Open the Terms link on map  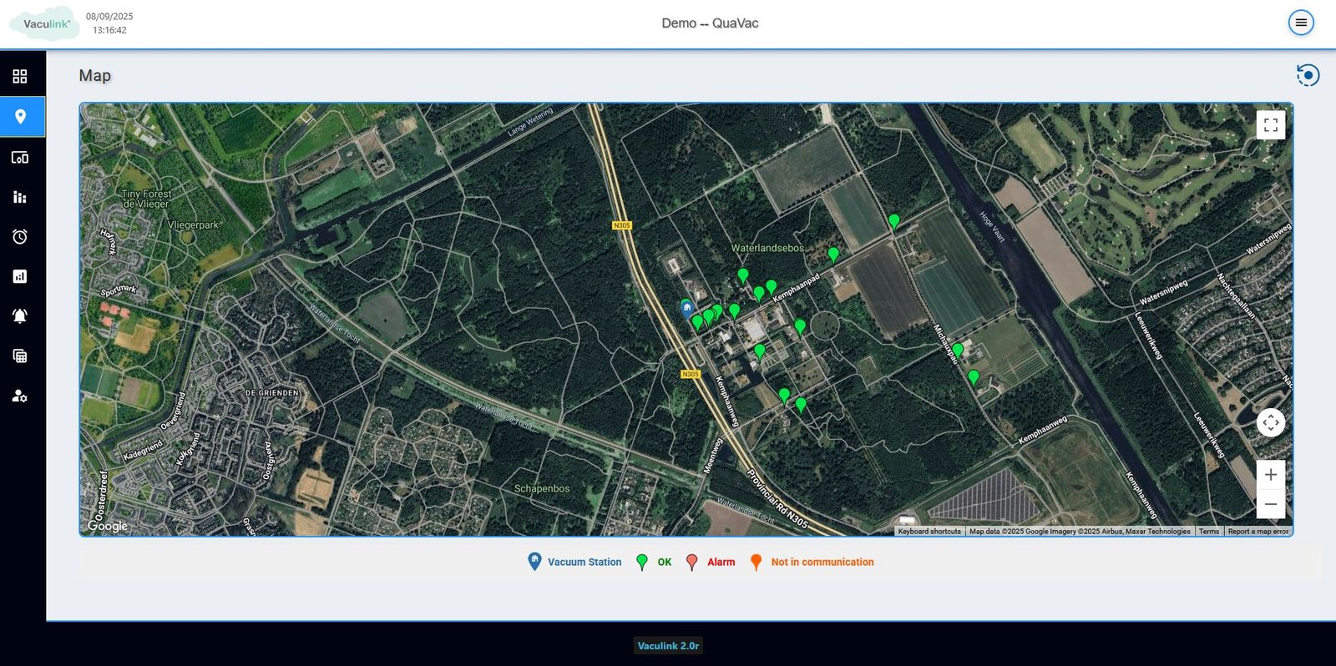[1208, 532]
